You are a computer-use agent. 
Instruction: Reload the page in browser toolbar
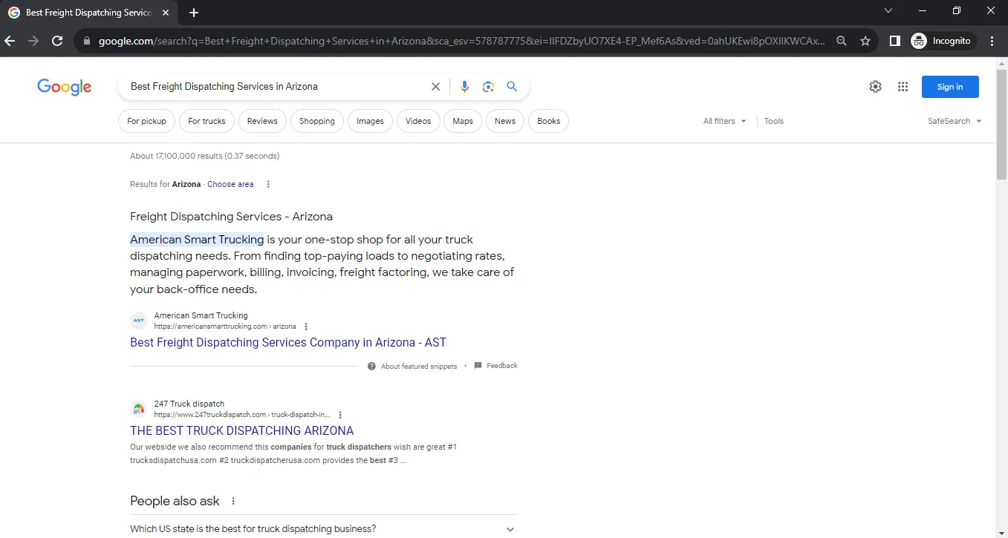pos(57,42)
